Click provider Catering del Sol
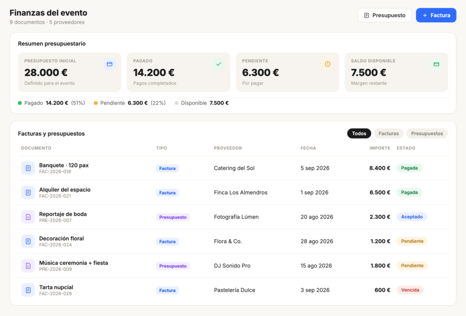 (x=234, y=168)
